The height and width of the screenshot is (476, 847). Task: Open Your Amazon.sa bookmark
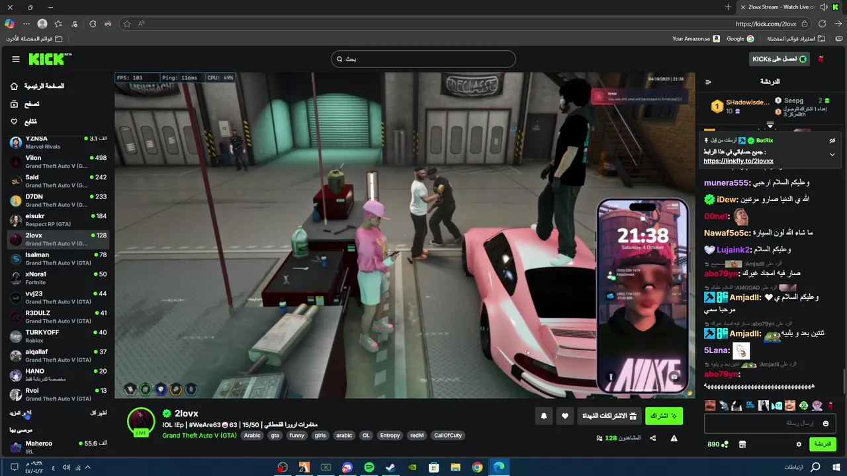(695, 39)
